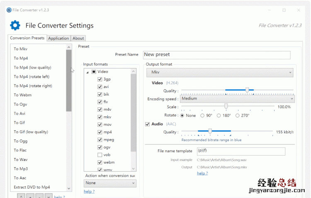This screenshot has height=198, width=311.
Task: Choose the 270° rotation radio button
Action: point(237,115)
